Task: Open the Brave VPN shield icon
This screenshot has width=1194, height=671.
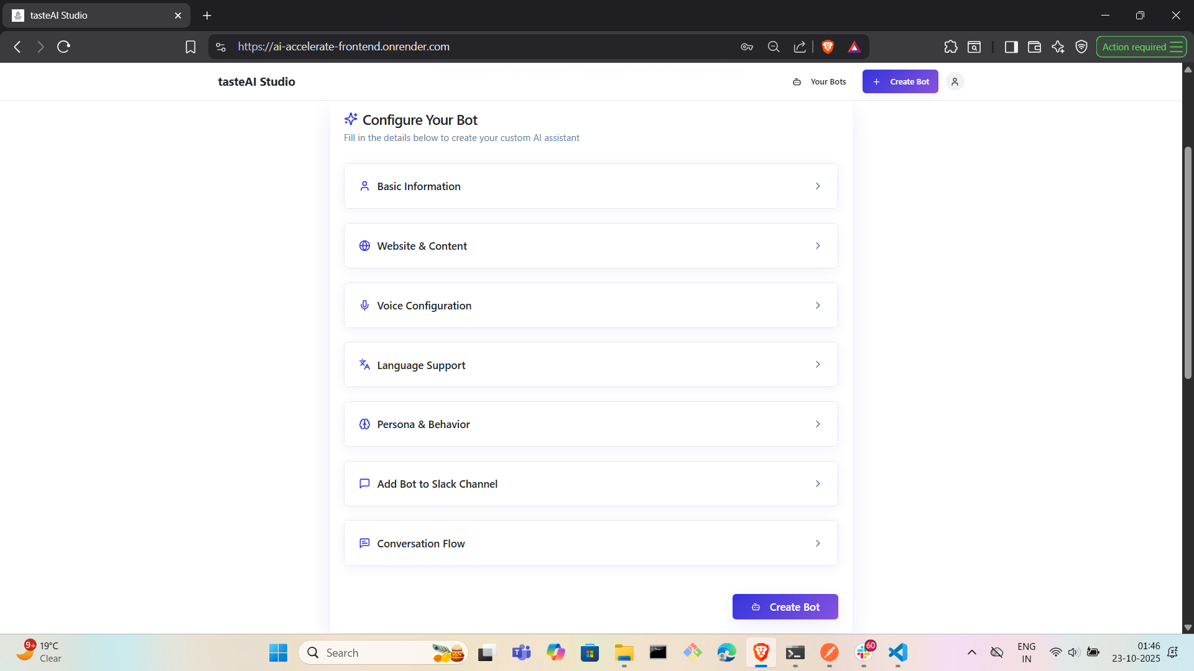Action: point(1081,47)
